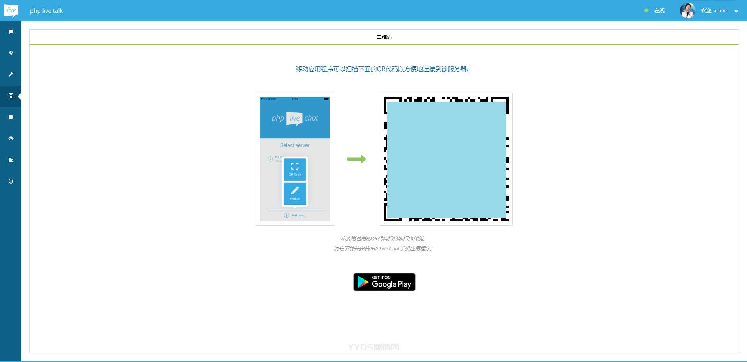The width and height of the screenshot is (747, 362).
Task: Click the php live talk title text
Action: tap(46, 10)
